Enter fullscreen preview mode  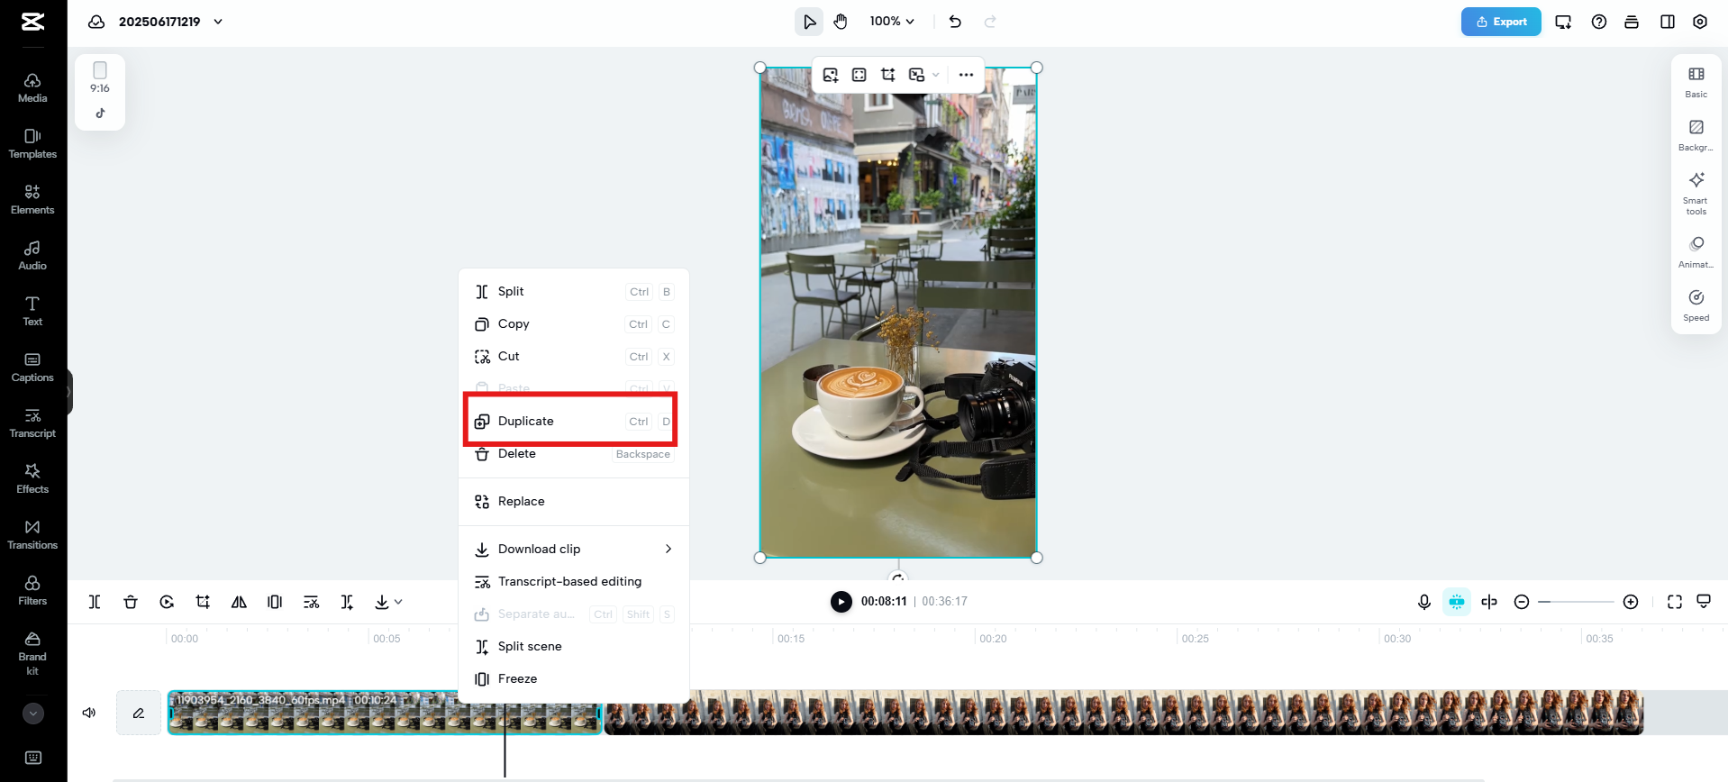point(1675,602)
